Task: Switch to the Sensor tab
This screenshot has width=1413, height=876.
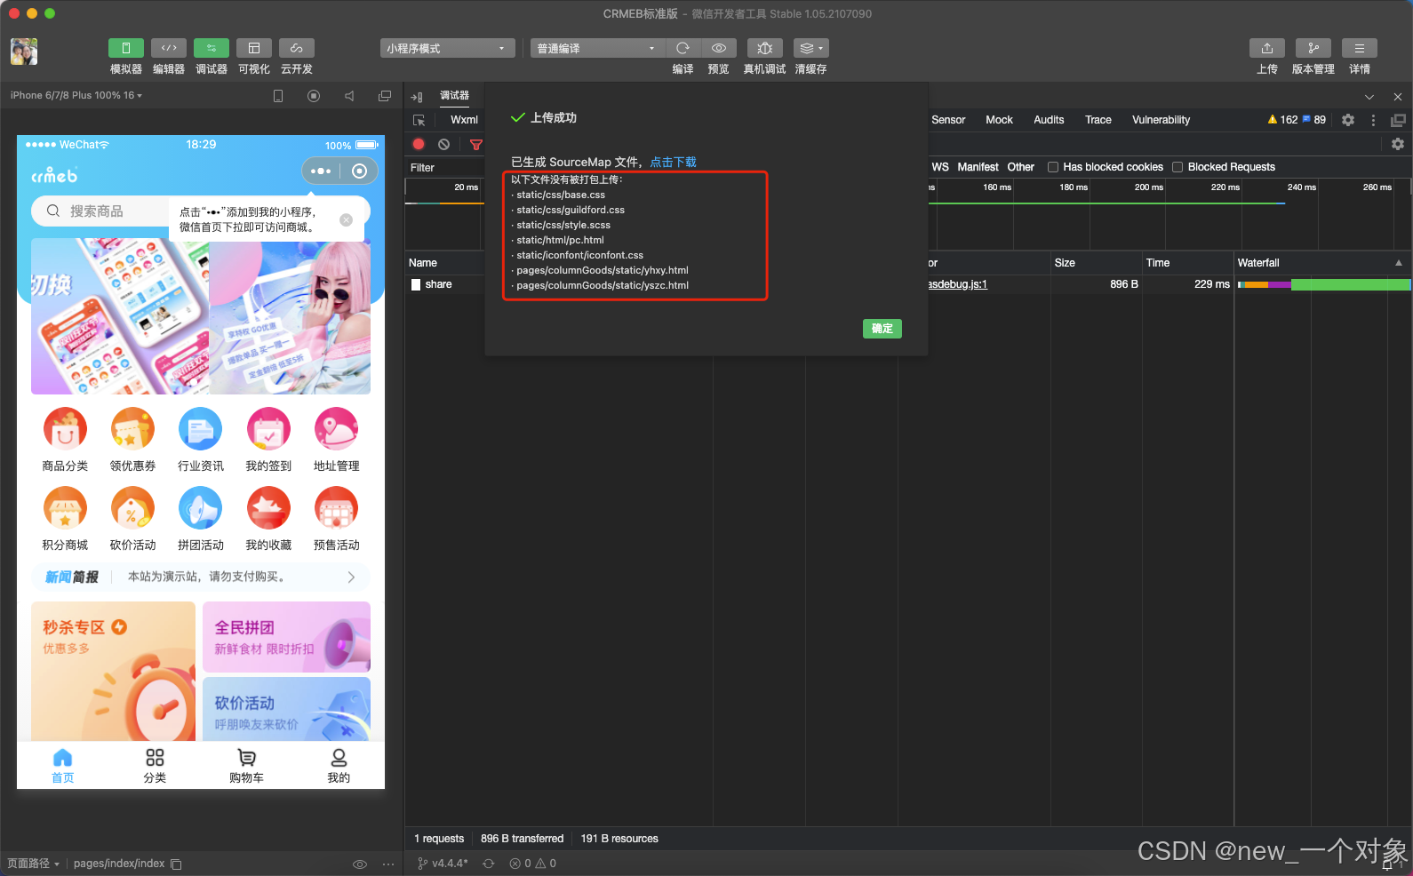Action: click(x=948, y=120)
